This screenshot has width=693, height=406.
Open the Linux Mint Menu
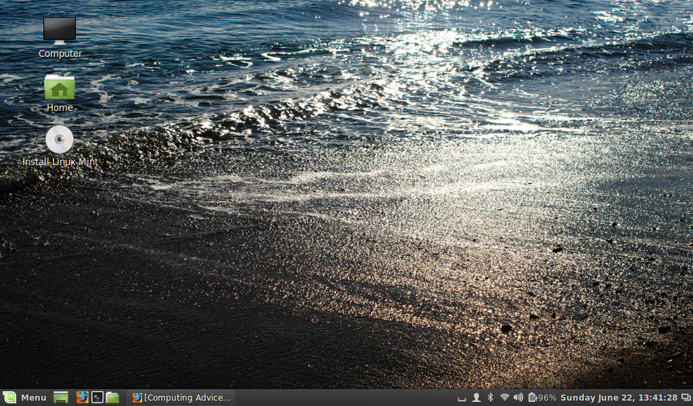point(24,397)
